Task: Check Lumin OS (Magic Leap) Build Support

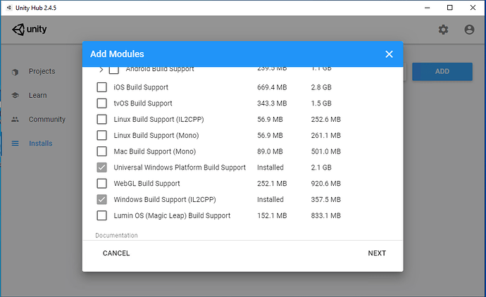Action: (x=101, y=215)
